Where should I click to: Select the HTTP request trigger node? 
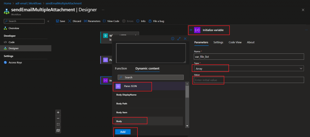[120, 37]
